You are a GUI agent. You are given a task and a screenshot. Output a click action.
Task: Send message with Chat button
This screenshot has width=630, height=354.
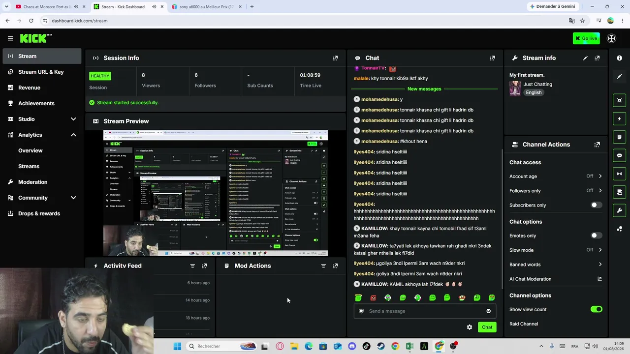pos(487,327)
